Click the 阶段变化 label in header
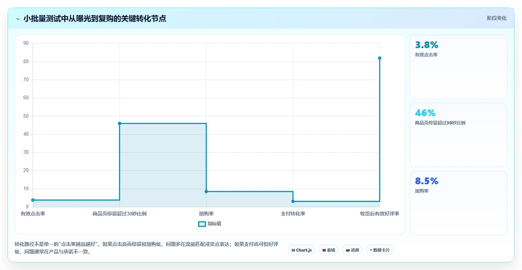This screenshot has width=522, height=270. pyautogui.click(x=496, y=18)
